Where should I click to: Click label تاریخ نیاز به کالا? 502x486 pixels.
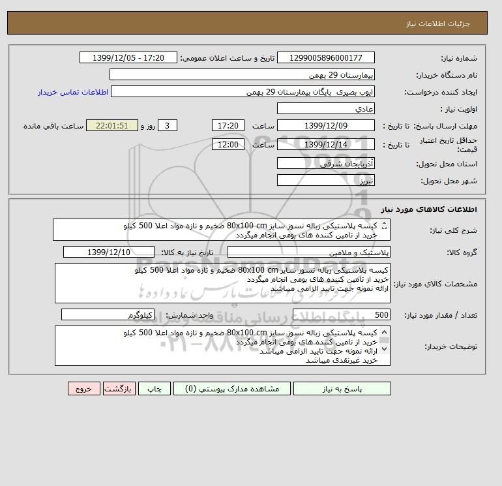pyautogui.click(x=187, y=252)
